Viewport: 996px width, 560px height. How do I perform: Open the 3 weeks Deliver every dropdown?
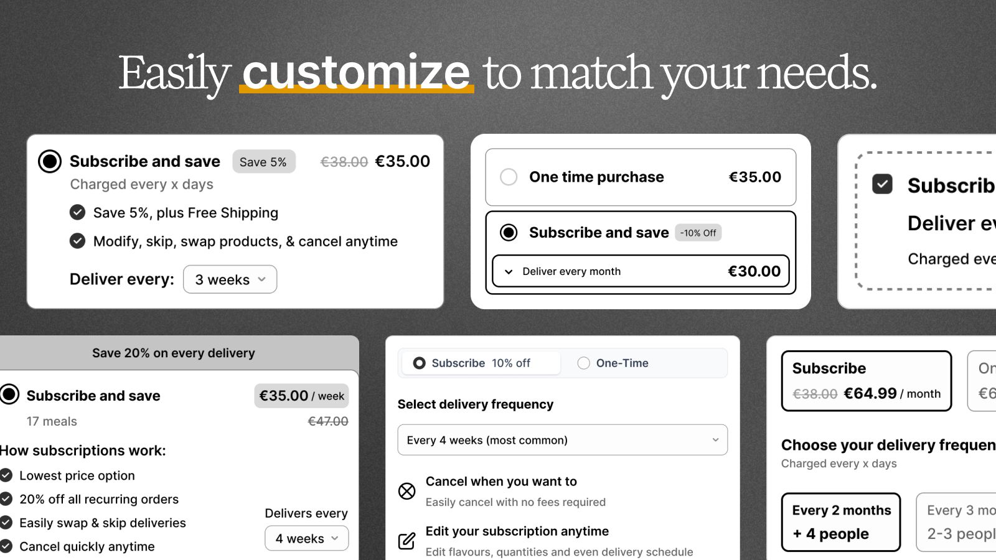(x=230, y=279)
